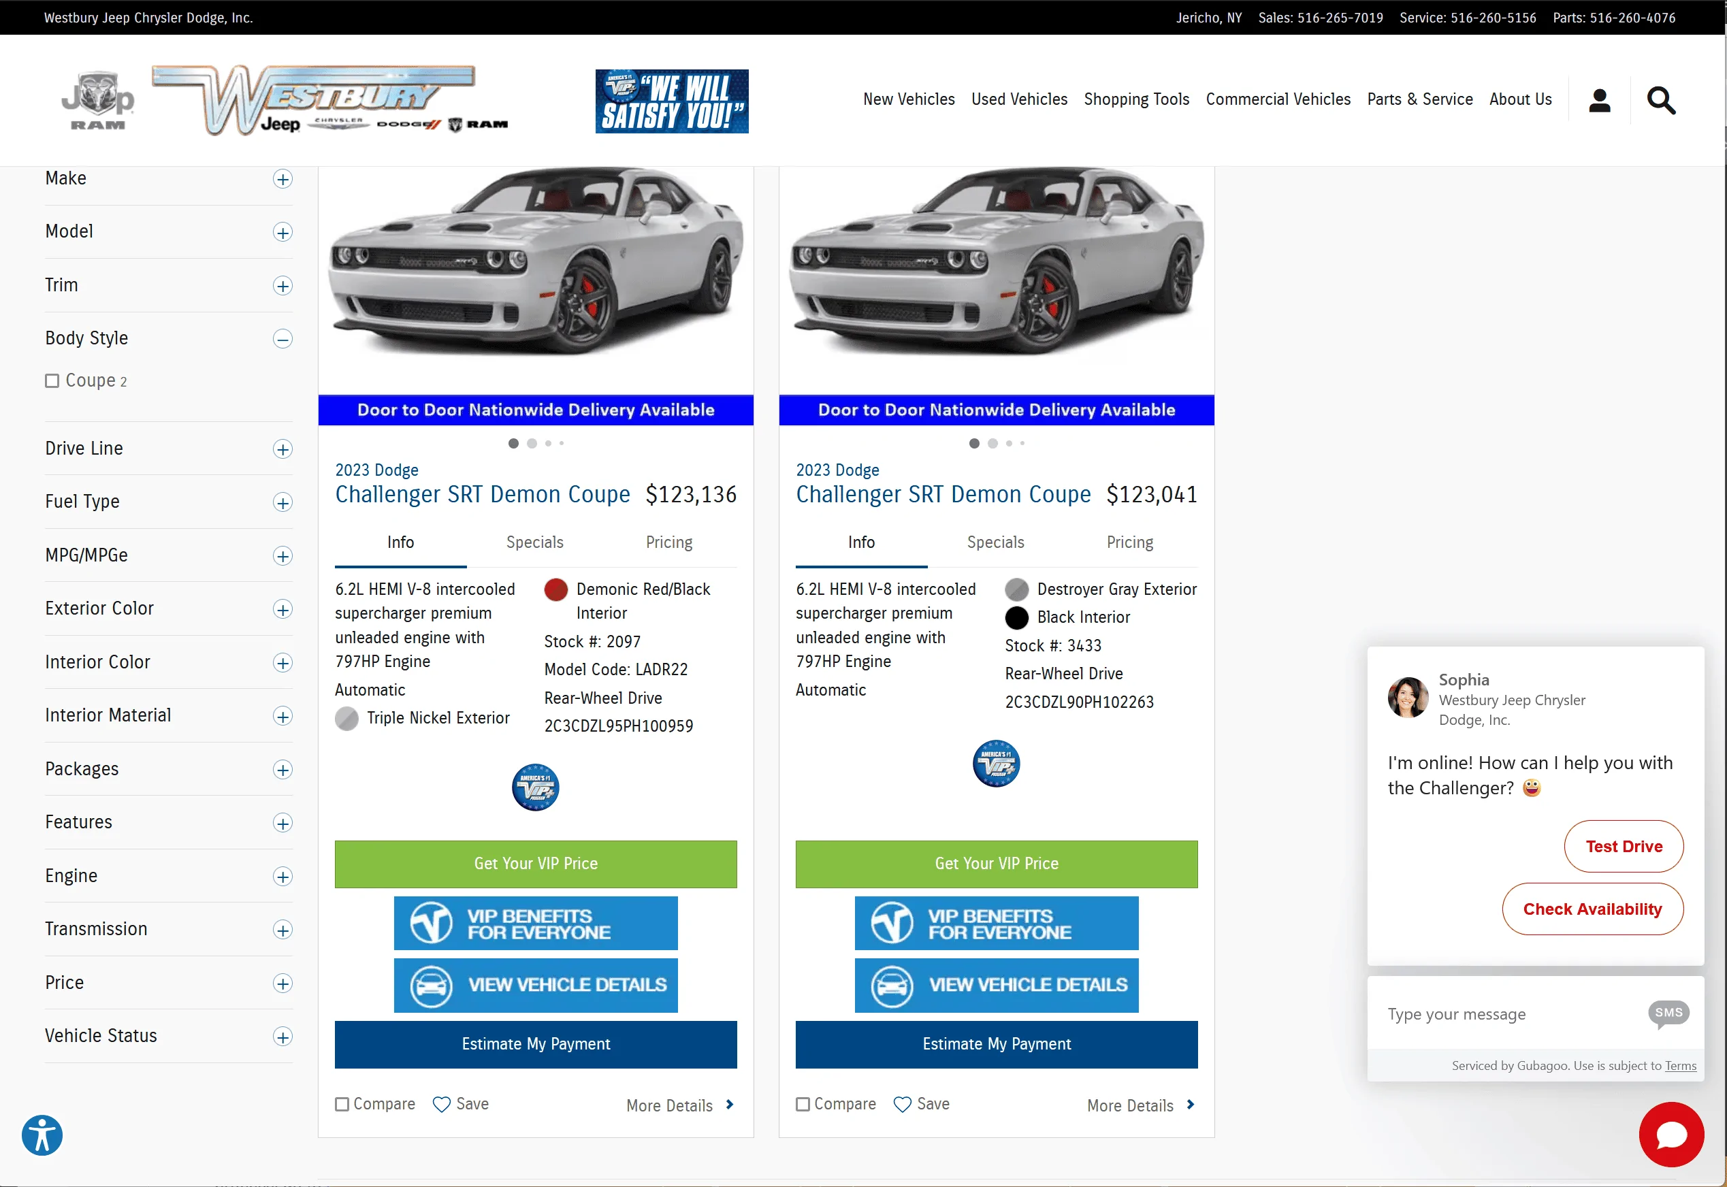Click the Westbury dealership logo
Viewport: 1727px width, 1187px height.
click(x=330, y=101)
